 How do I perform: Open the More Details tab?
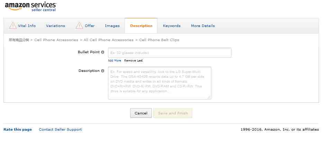click(203, 26)
